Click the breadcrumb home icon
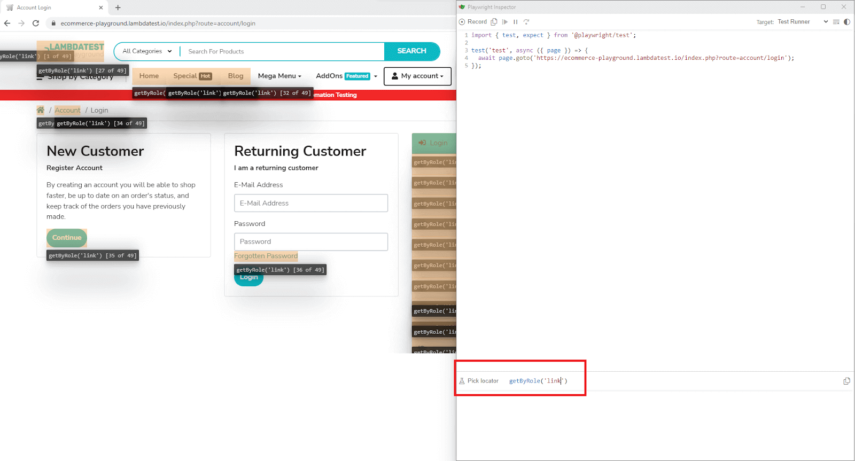This screenshot has width=855, height=461. pyautogui.click(x=41, y=110)
